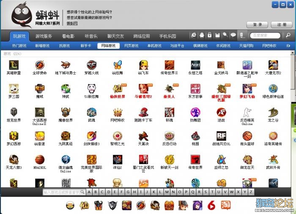Viewport: 296px width, 214px height.
Task: Open the 网络应用 main tab
Action: [142, 36]
